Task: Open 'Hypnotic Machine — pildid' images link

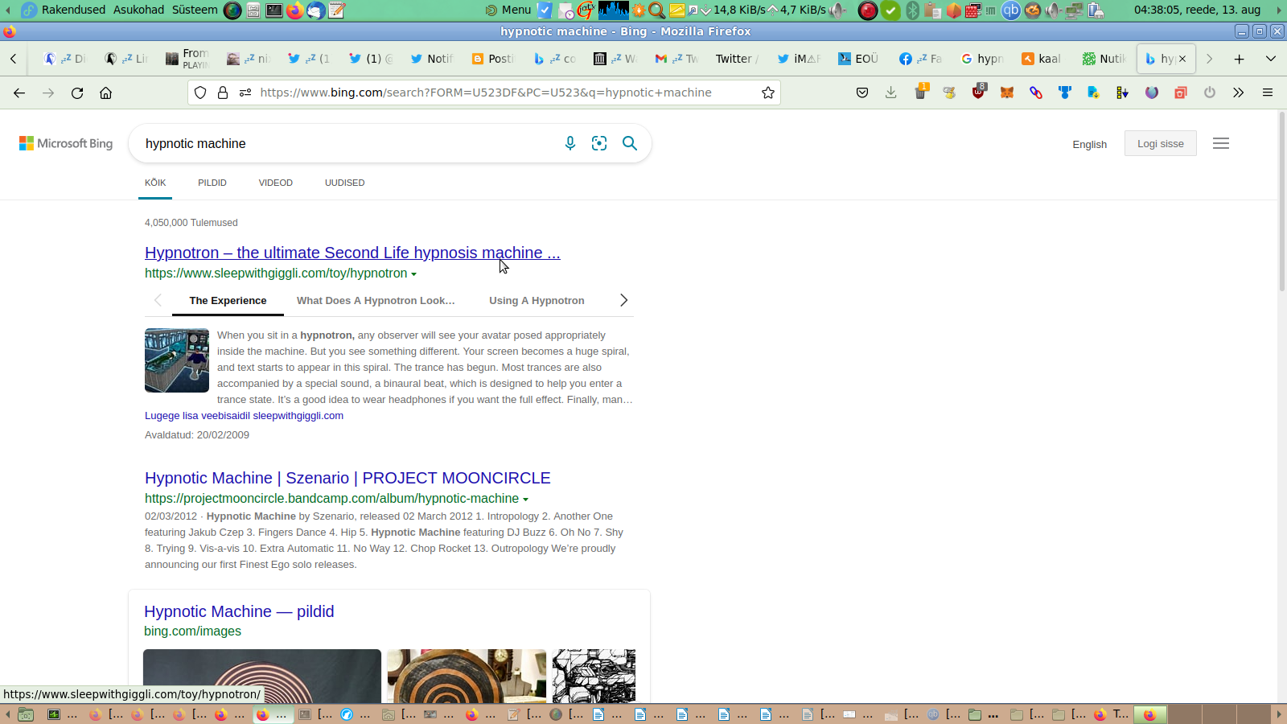Action: (x=239, y=611)
